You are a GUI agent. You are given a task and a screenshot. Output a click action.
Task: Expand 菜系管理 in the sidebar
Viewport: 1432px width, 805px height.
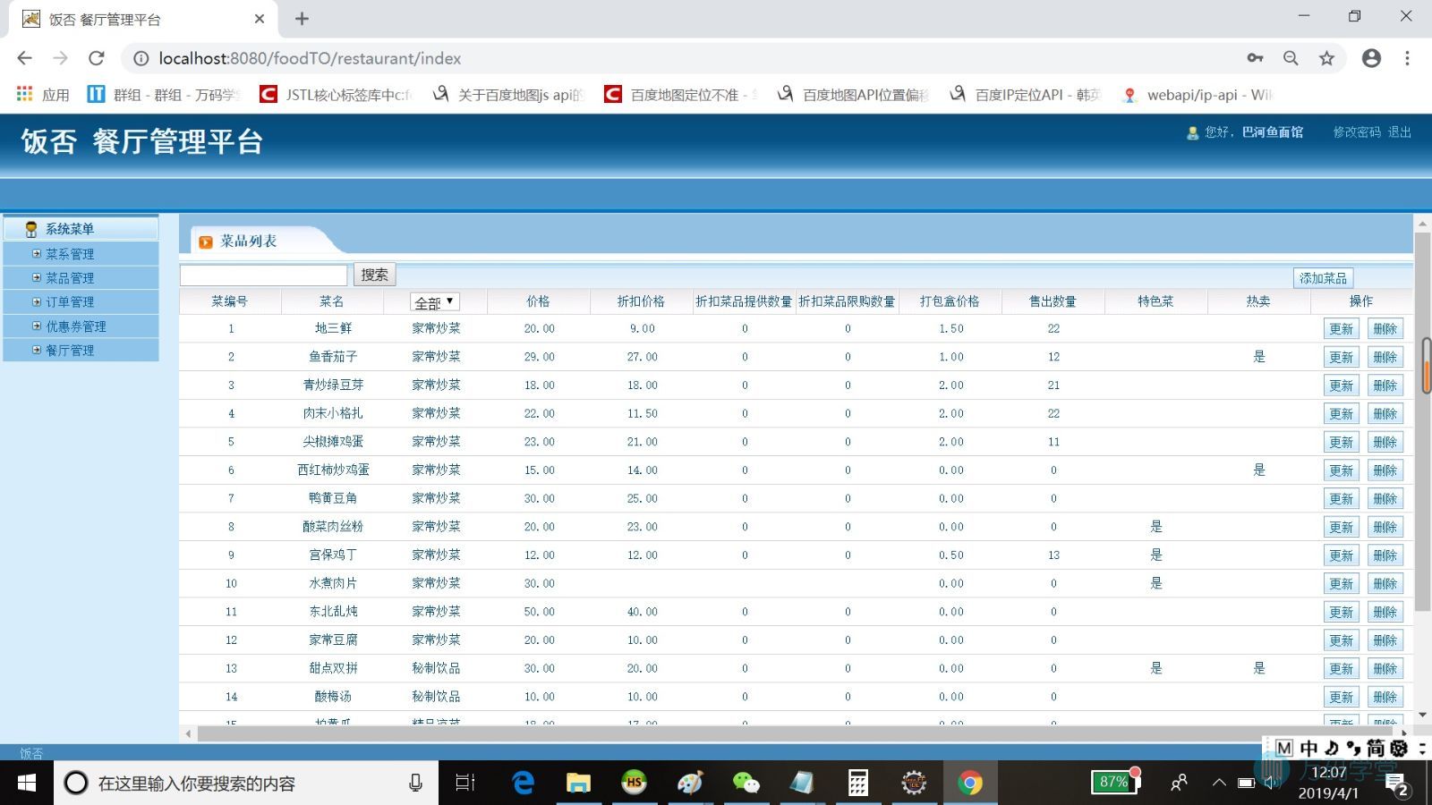(70, 254)
